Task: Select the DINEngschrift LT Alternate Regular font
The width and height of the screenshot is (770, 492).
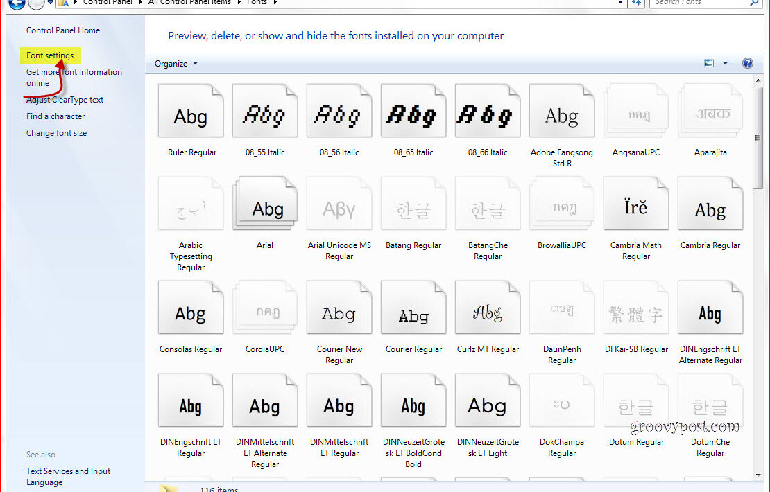Action: pos(710,308)
